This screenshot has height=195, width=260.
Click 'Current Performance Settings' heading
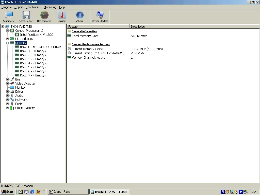[x=91, y=44]
